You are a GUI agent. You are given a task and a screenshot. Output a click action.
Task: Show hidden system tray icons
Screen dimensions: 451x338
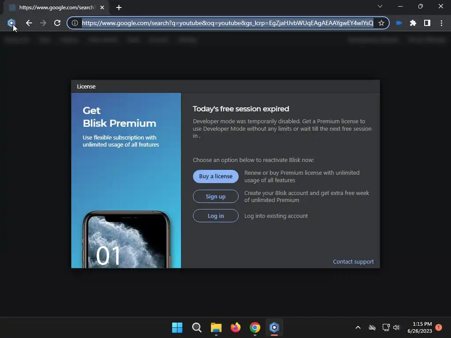pos(358,327)
